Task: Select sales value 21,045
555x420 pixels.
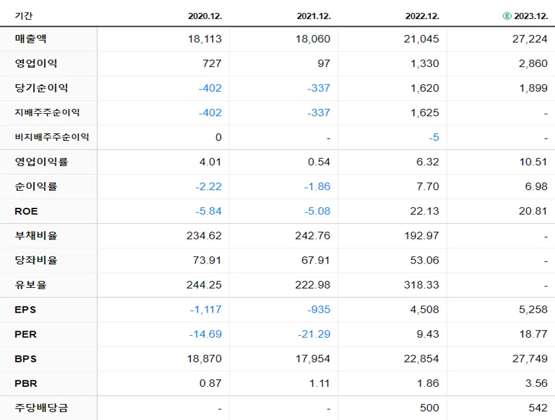Action: click(421, 39)
